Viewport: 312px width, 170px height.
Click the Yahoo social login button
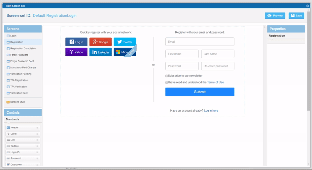tap(76, 52)
